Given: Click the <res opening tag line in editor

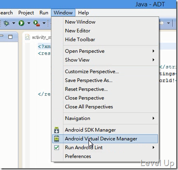Looking at the screenshot, I should point(44,53).
